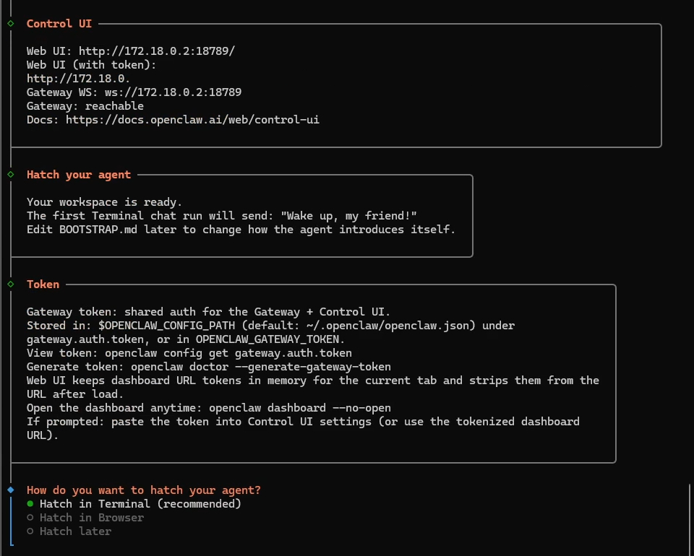Click the 'Wake up, my friend!' line
The width and height of the screenshot is (694, 556).
click(x=222, y=216)
